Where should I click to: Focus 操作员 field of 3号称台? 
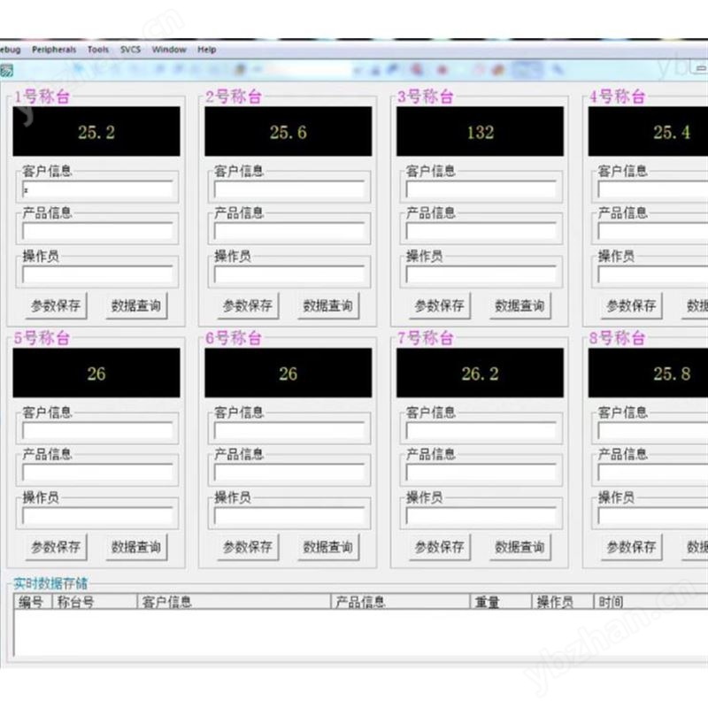(x=481, y=274)
